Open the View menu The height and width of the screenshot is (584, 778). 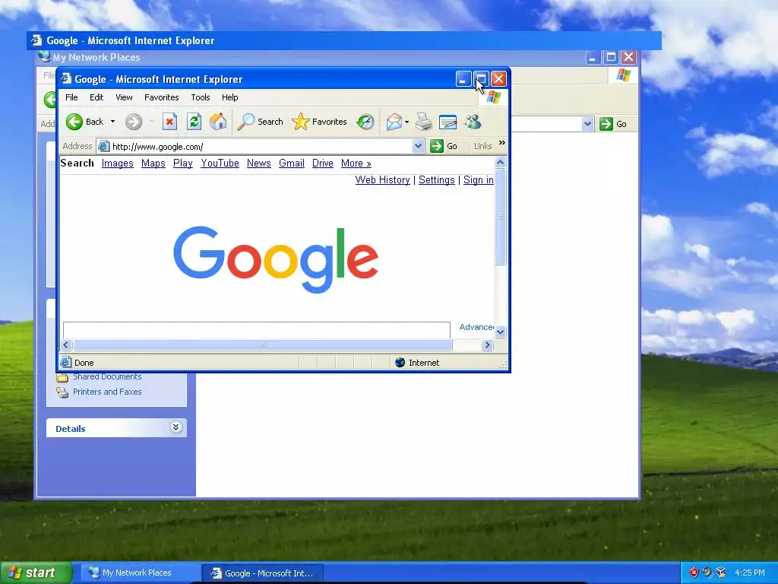[x=124, y=97]
